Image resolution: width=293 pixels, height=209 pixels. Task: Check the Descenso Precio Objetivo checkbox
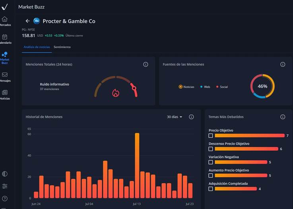pos(211,149)
